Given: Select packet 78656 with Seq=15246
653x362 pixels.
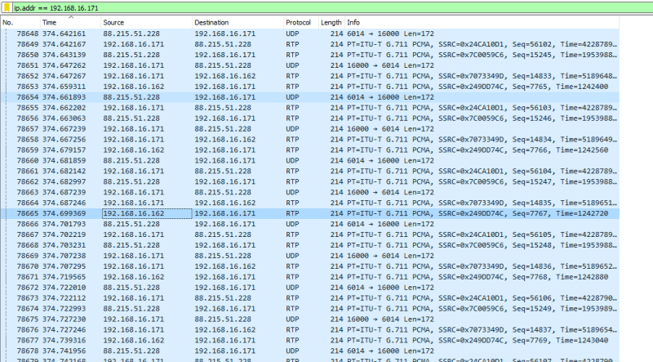Looking at the screenshot, I should click(310, 118).
